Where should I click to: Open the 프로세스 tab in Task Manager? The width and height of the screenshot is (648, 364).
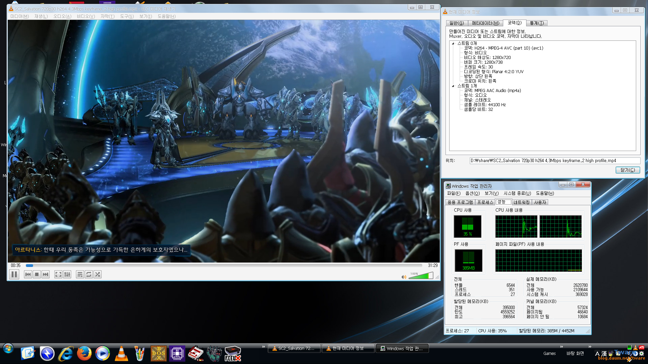tap(485, 202)
